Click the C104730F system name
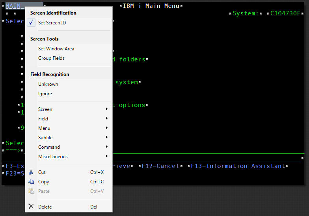This screenshot has height=216, width=309. point(285,13)
